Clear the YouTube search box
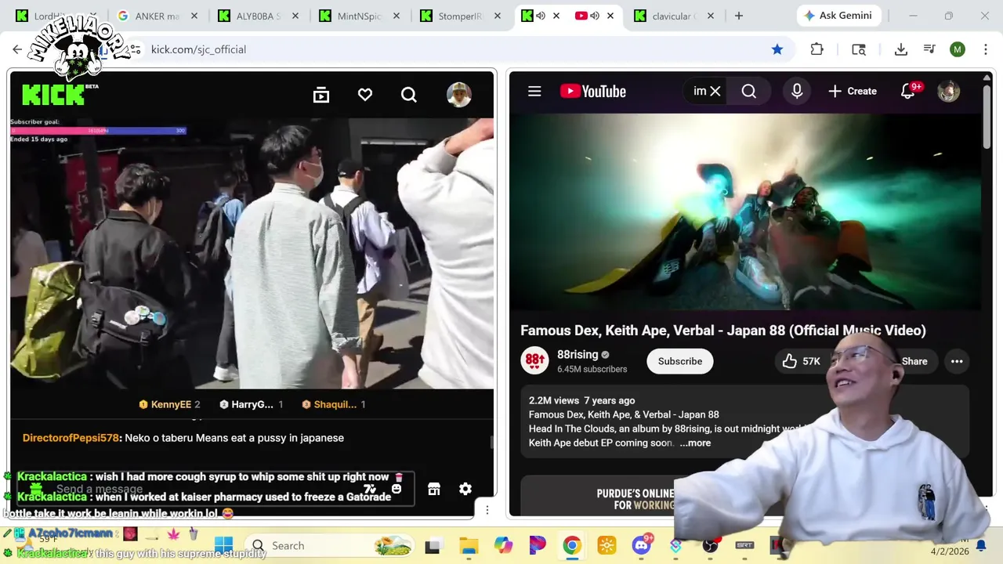Viewport: 1003px width, 564px height. [x=715, y=91]
